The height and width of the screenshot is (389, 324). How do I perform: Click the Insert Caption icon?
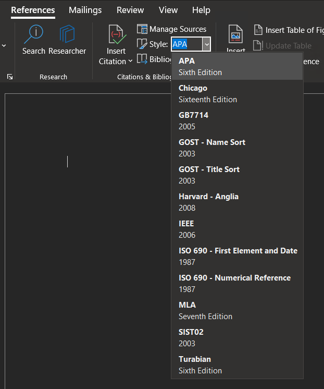pos(235,34)
